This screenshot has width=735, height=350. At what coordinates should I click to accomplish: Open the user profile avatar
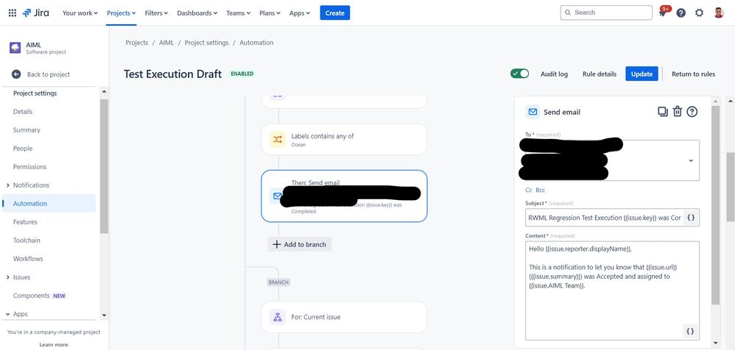pyautogui.click(x=719, y=13)
